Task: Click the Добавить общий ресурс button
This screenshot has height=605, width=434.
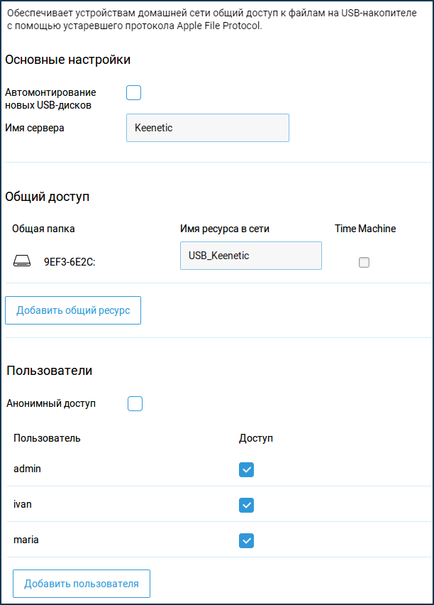Action: click(x=73, y=310)
